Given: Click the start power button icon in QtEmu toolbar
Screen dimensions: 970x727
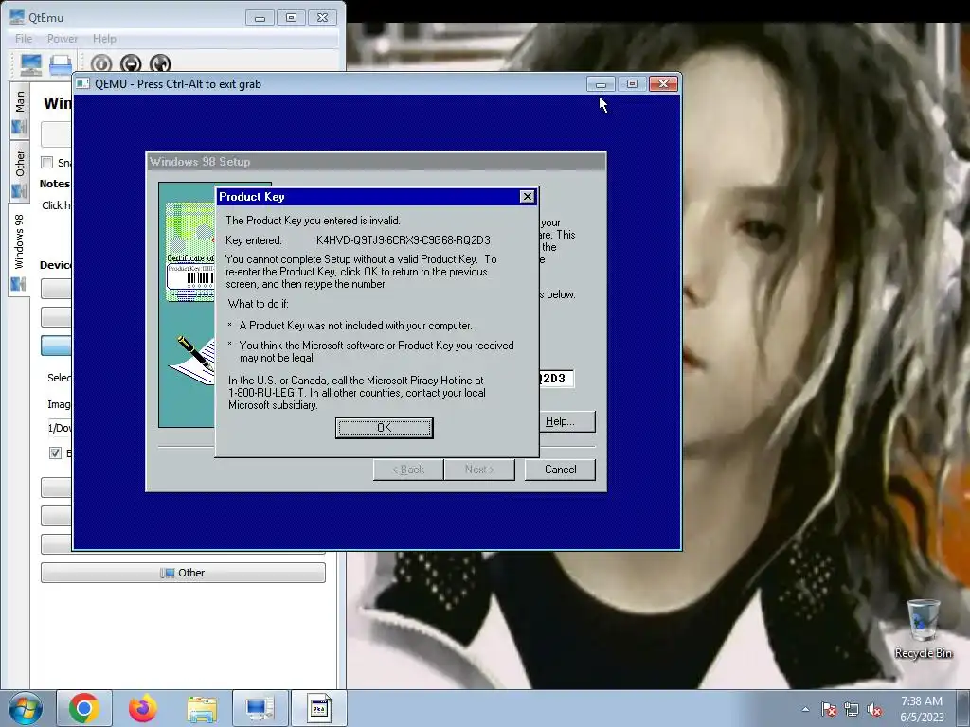Looking at the screenshot, I should (x=101, y=63).
